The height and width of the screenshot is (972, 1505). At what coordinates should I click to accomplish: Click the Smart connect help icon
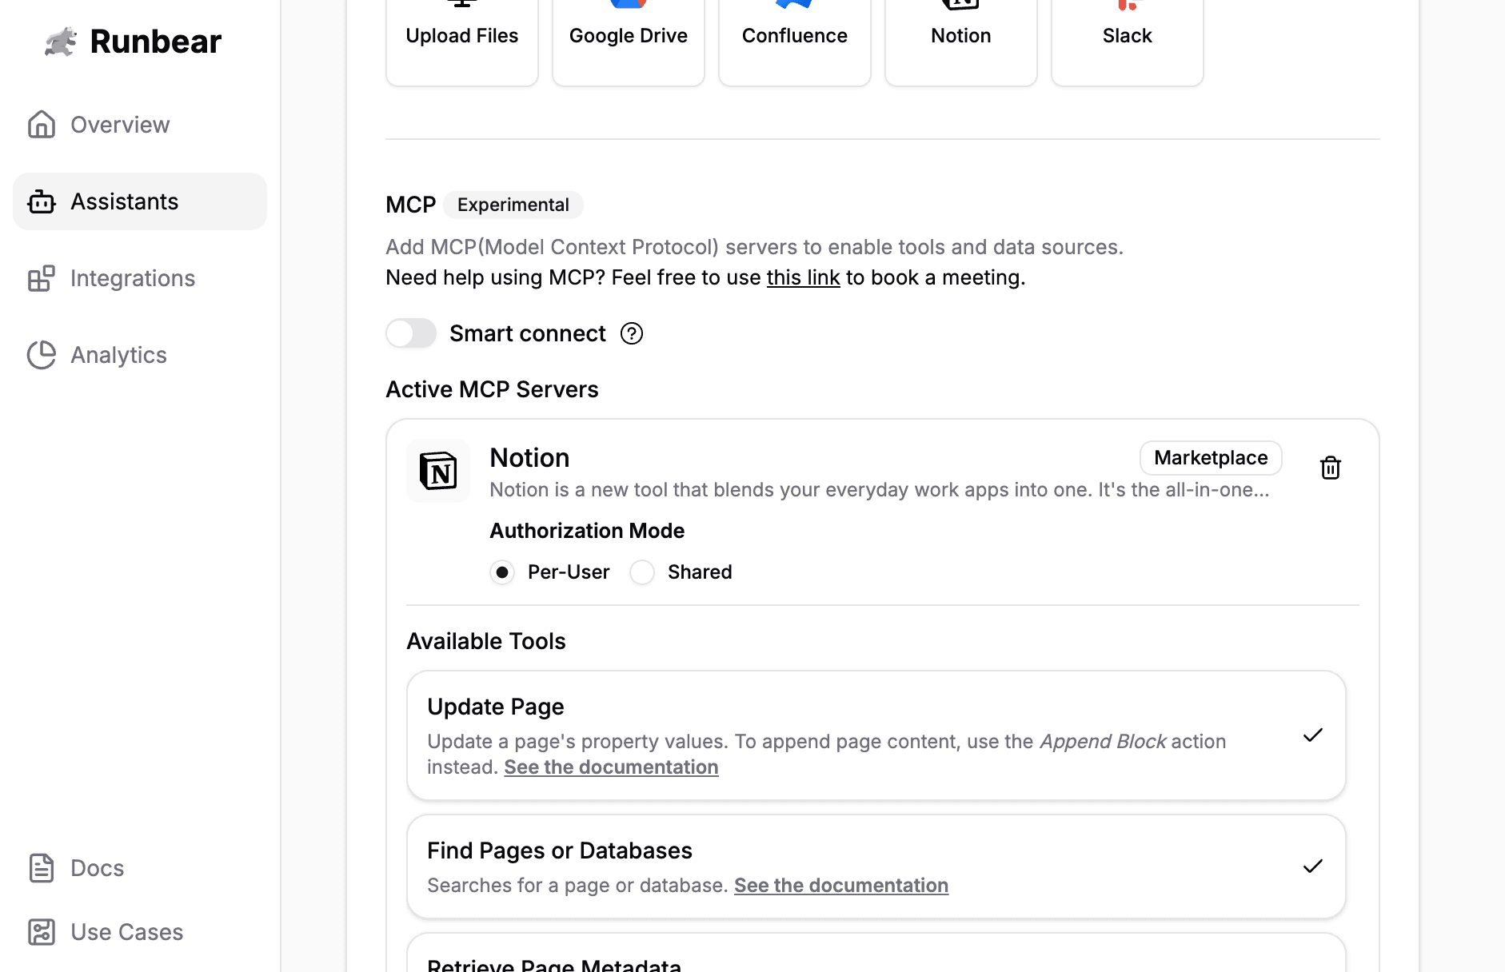coord(632,333)
